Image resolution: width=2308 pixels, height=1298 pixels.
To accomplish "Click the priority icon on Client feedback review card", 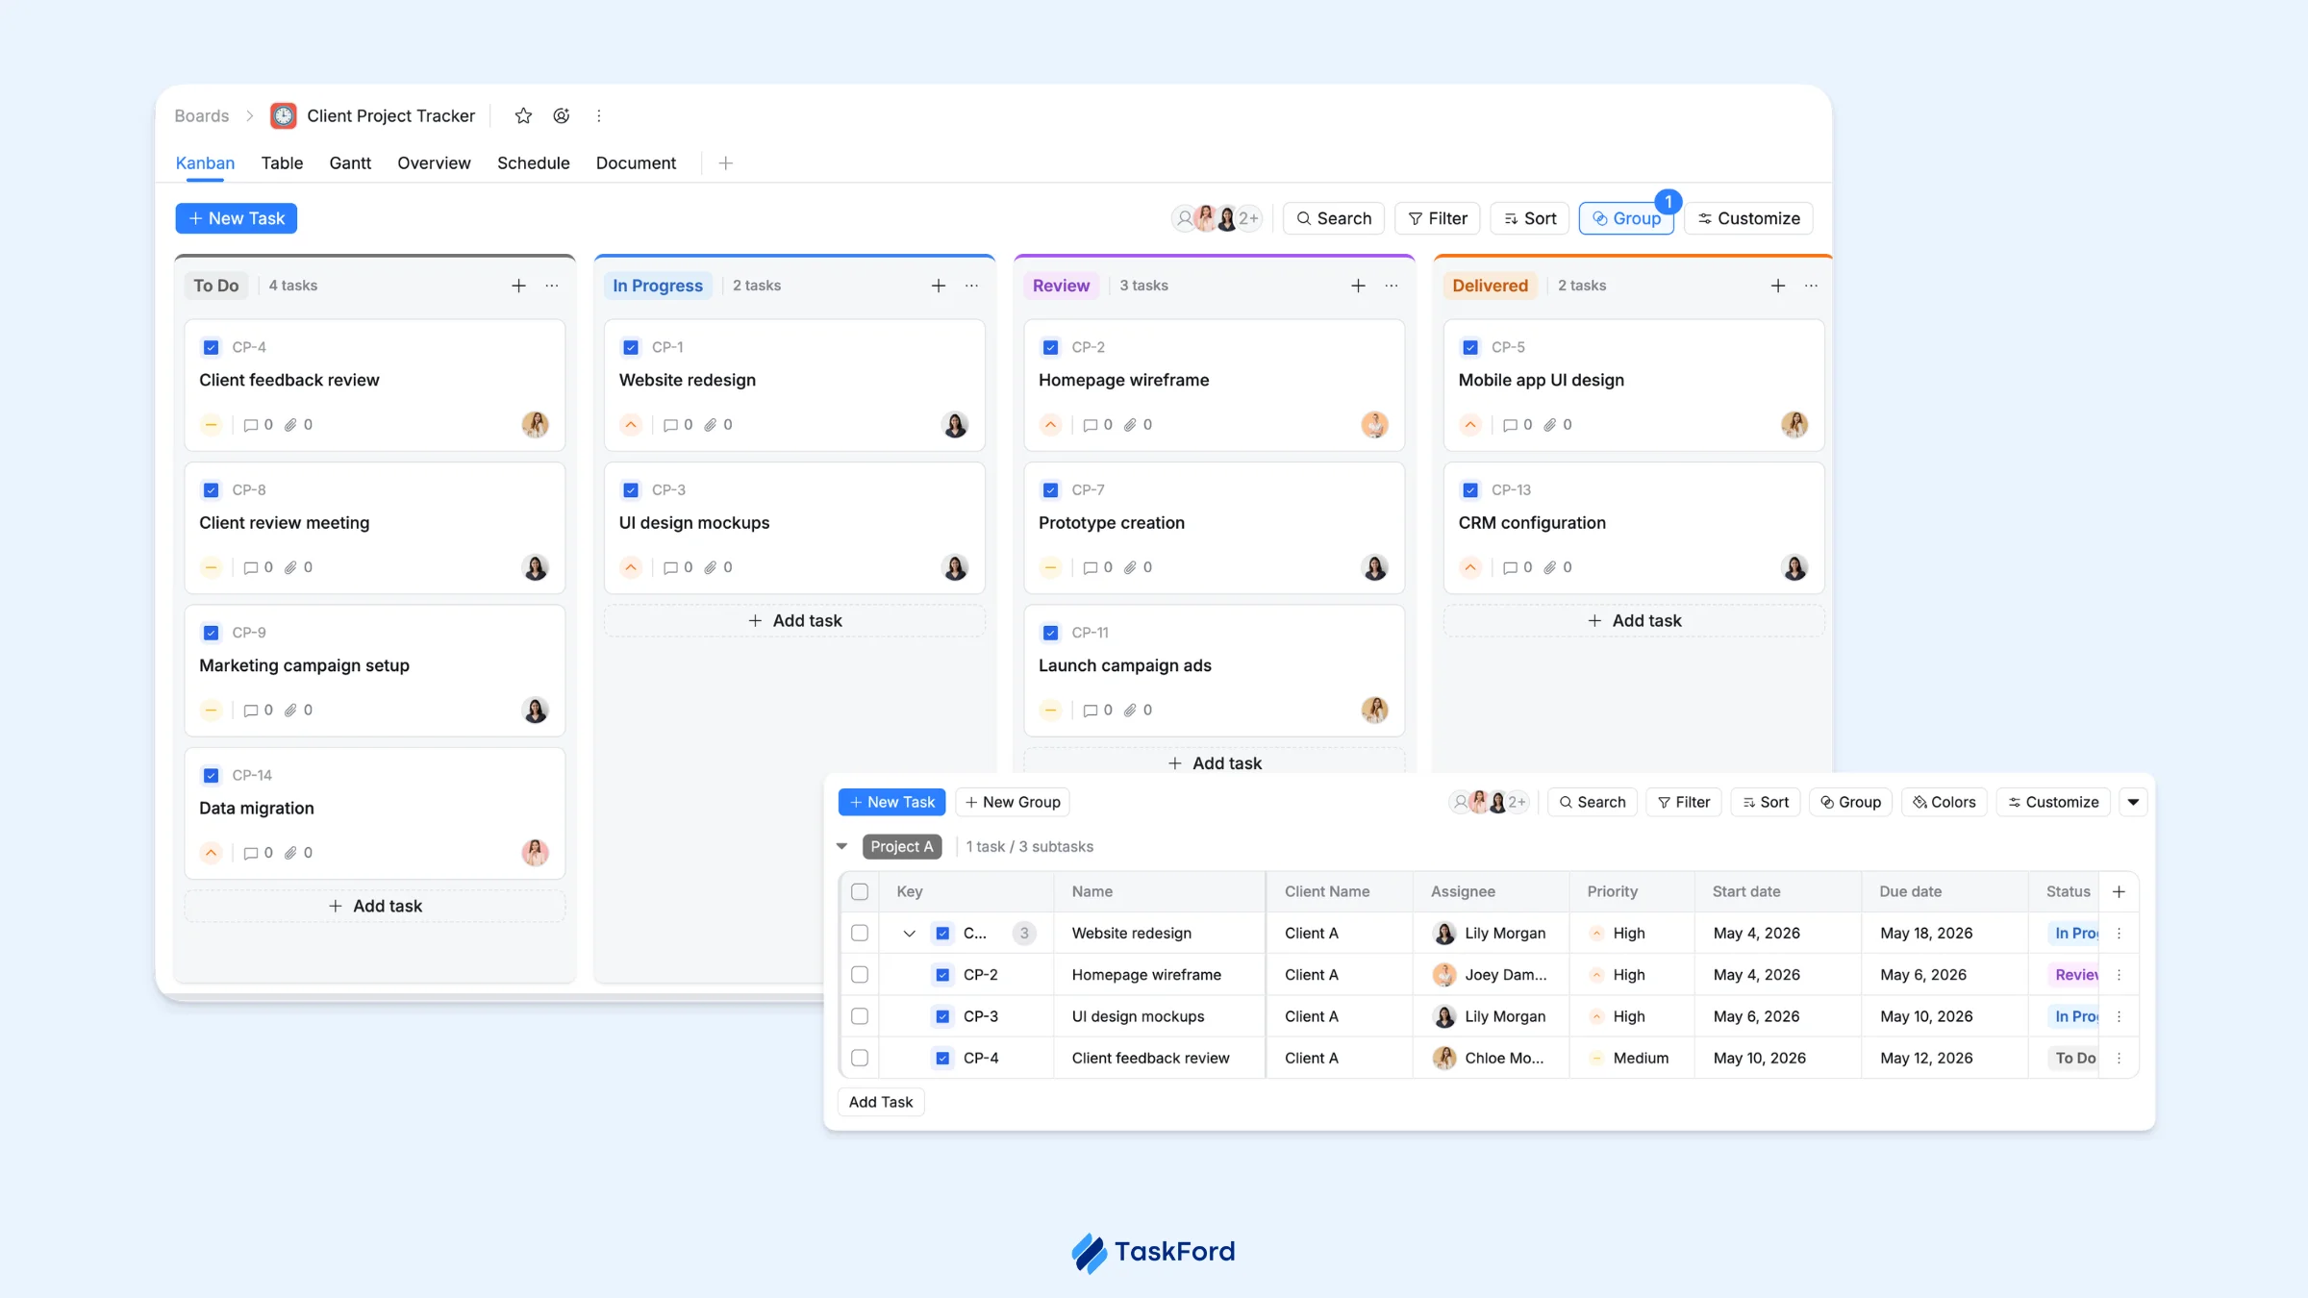I will point(212,425).
